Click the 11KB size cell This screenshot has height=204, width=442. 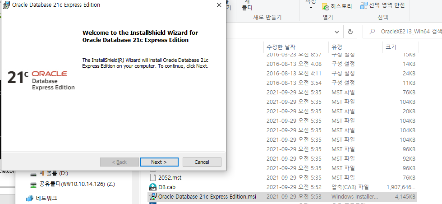click(409, 83)
